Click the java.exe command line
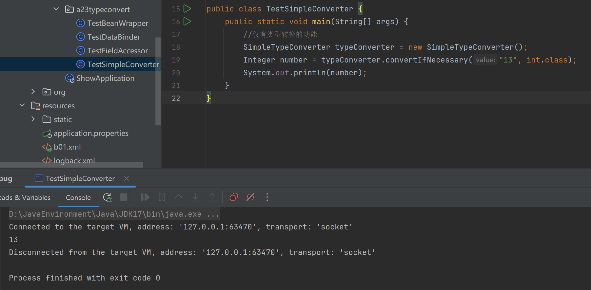Image resolution: width=591 pixels, height=290 pixels. pyautogui.click(x=114, y=214)
